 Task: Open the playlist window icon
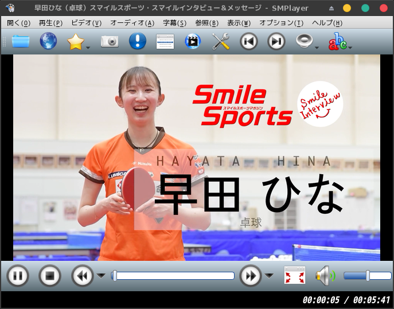tap(165, 41)
